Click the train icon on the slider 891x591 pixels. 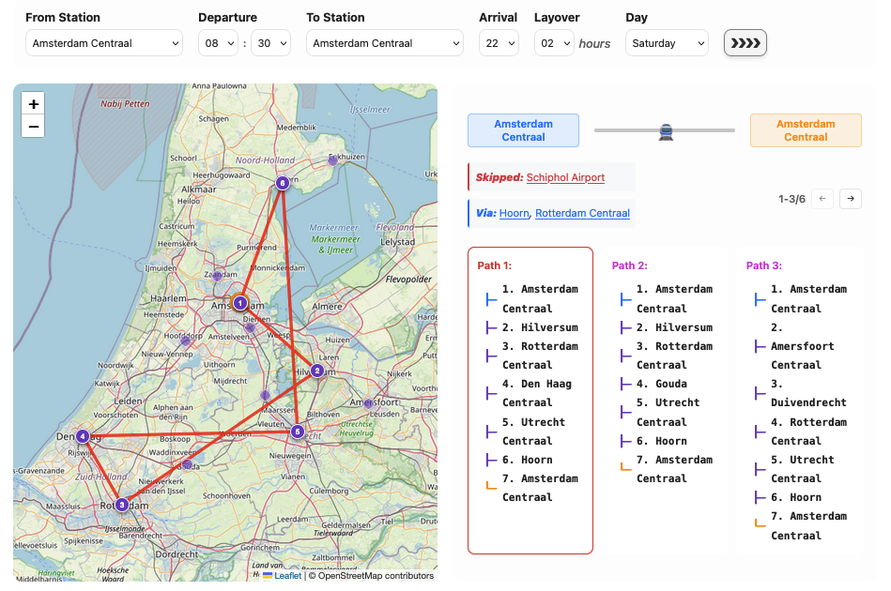(x=666, y=131)
